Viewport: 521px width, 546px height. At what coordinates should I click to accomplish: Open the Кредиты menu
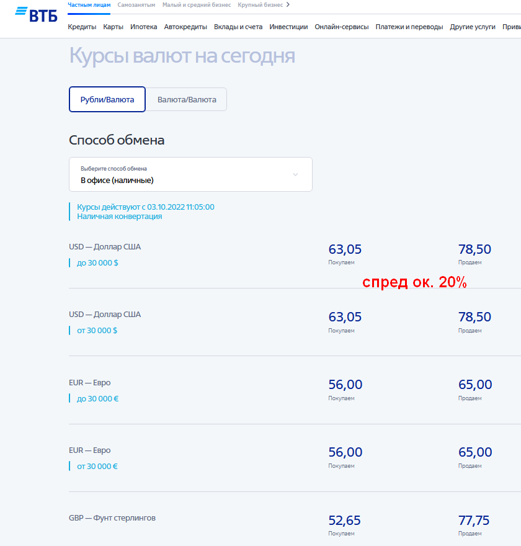(x=82, y=27)
